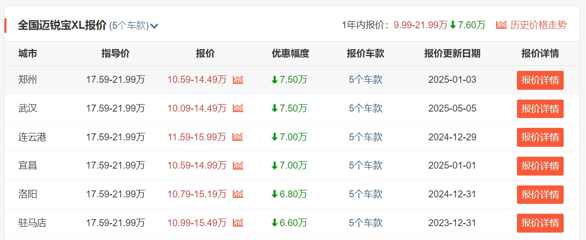
Task: Click the 优惠幅度 column header
Action: tap(291, 54)
